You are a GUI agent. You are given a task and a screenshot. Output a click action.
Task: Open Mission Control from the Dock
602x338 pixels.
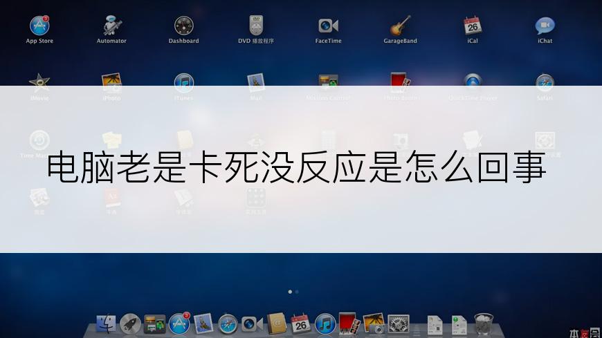[x=155, y=324]
